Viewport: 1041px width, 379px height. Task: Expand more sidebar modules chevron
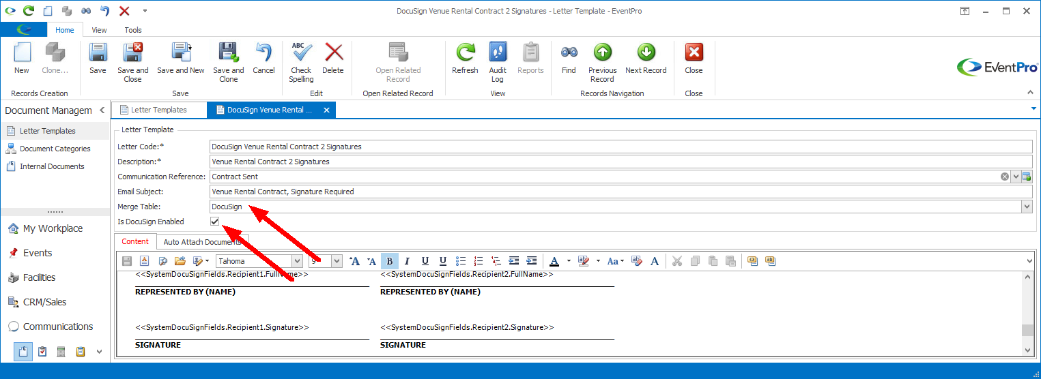[99, 352]
